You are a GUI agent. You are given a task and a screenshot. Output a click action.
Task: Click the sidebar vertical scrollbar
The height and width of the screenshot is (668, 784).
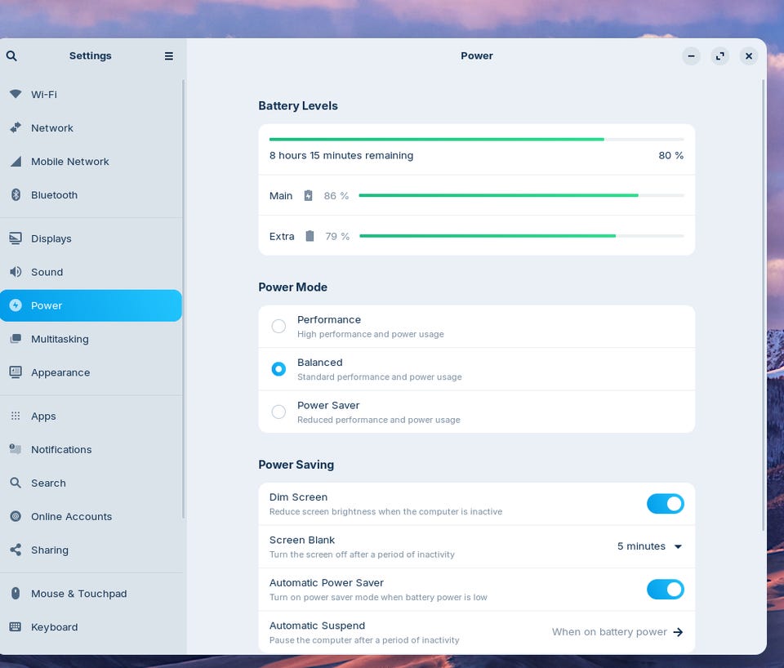click(184, 299)
